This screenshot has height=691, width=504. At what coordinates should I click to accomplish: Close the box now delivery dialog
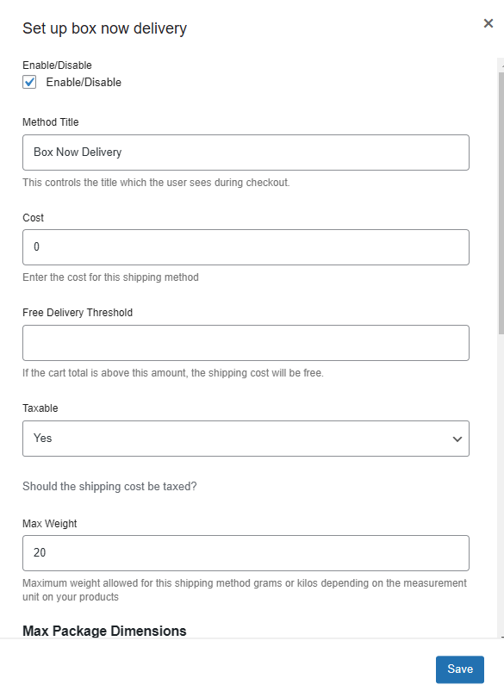488,23
